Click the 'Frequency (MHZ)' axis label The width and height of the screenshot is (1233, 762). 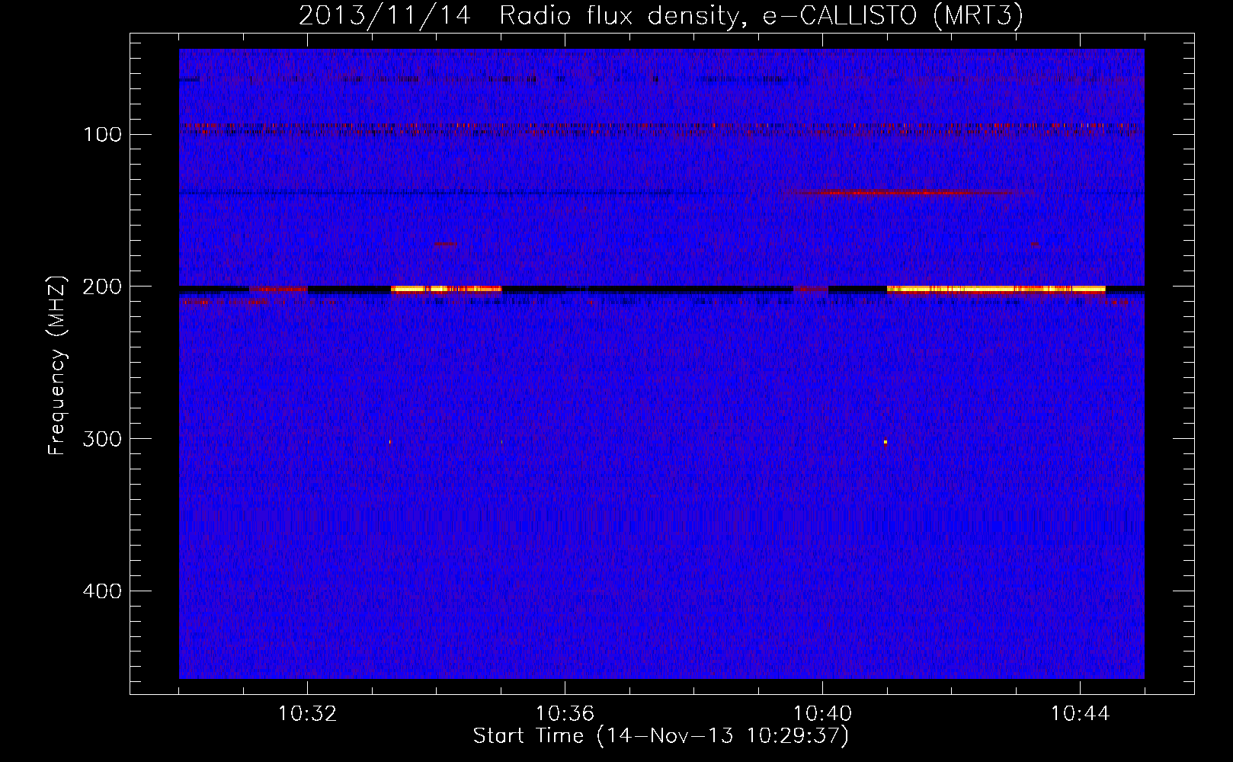click(x=57, y=366)
